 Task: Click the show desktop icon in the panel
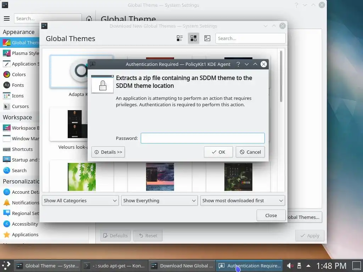357,266
